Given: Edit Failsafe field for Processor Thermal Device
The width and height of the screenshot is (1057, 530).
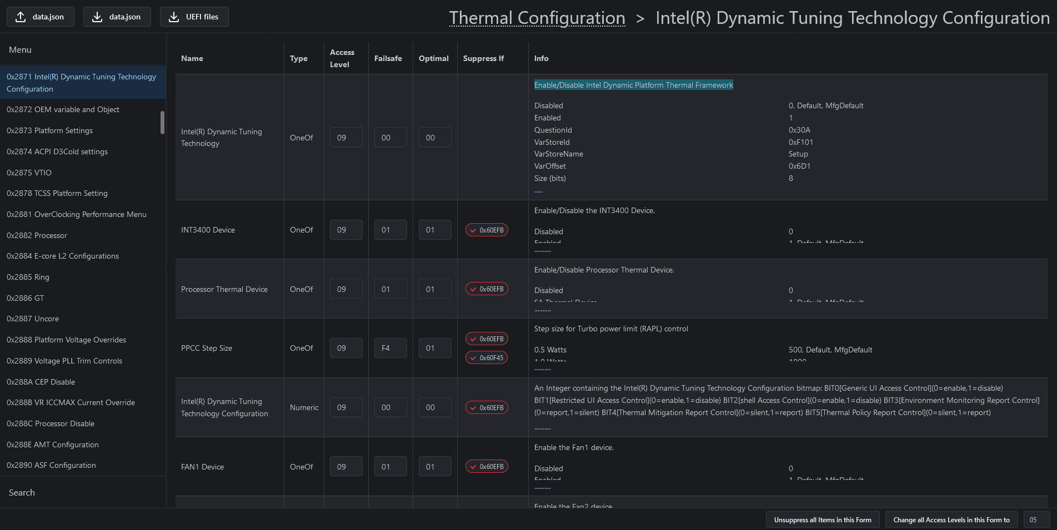Looking at the screenshot, I should coord(390,289).
